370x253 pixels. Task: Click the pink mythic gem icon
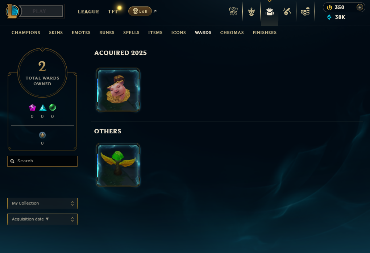tap(32, 108)
